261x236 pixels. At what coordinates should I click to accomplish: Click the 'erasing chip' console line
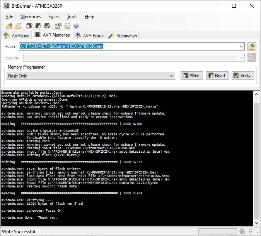pyautogui.click(x=26, y=141)
